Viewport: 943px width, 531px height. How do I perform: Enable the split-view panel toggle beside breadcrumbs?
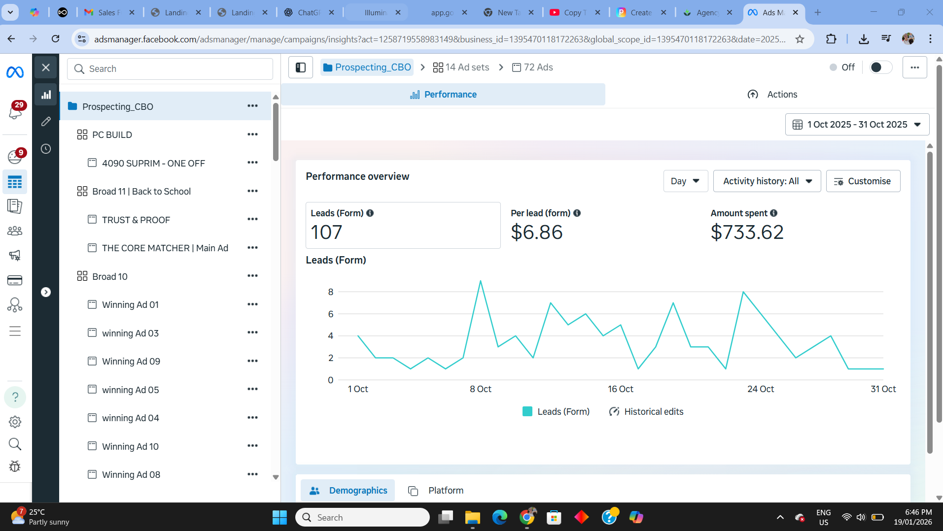(x=300, y=67)
